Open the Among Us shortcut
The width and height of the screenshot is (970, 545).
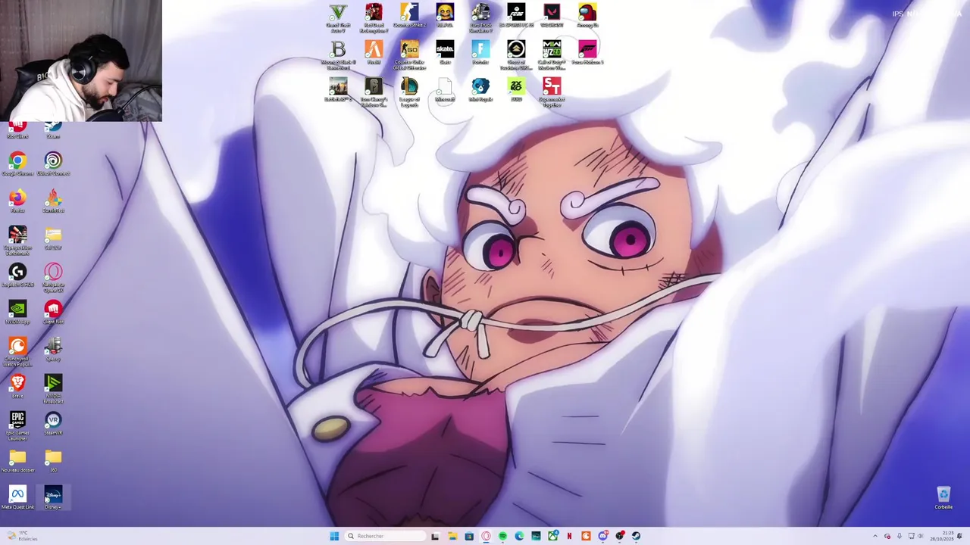point(587,17)
